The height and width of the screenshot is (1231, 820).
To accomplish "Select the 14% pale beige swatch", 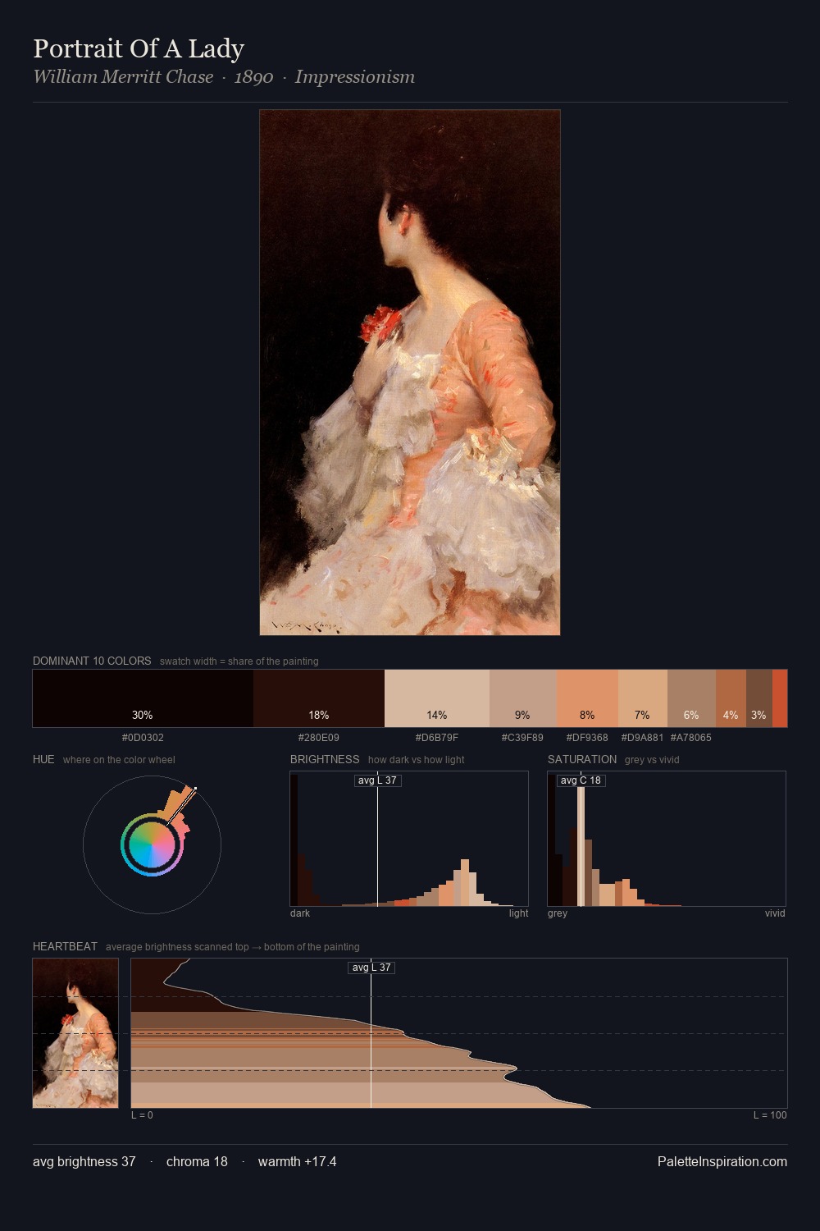I will (437, 698).
